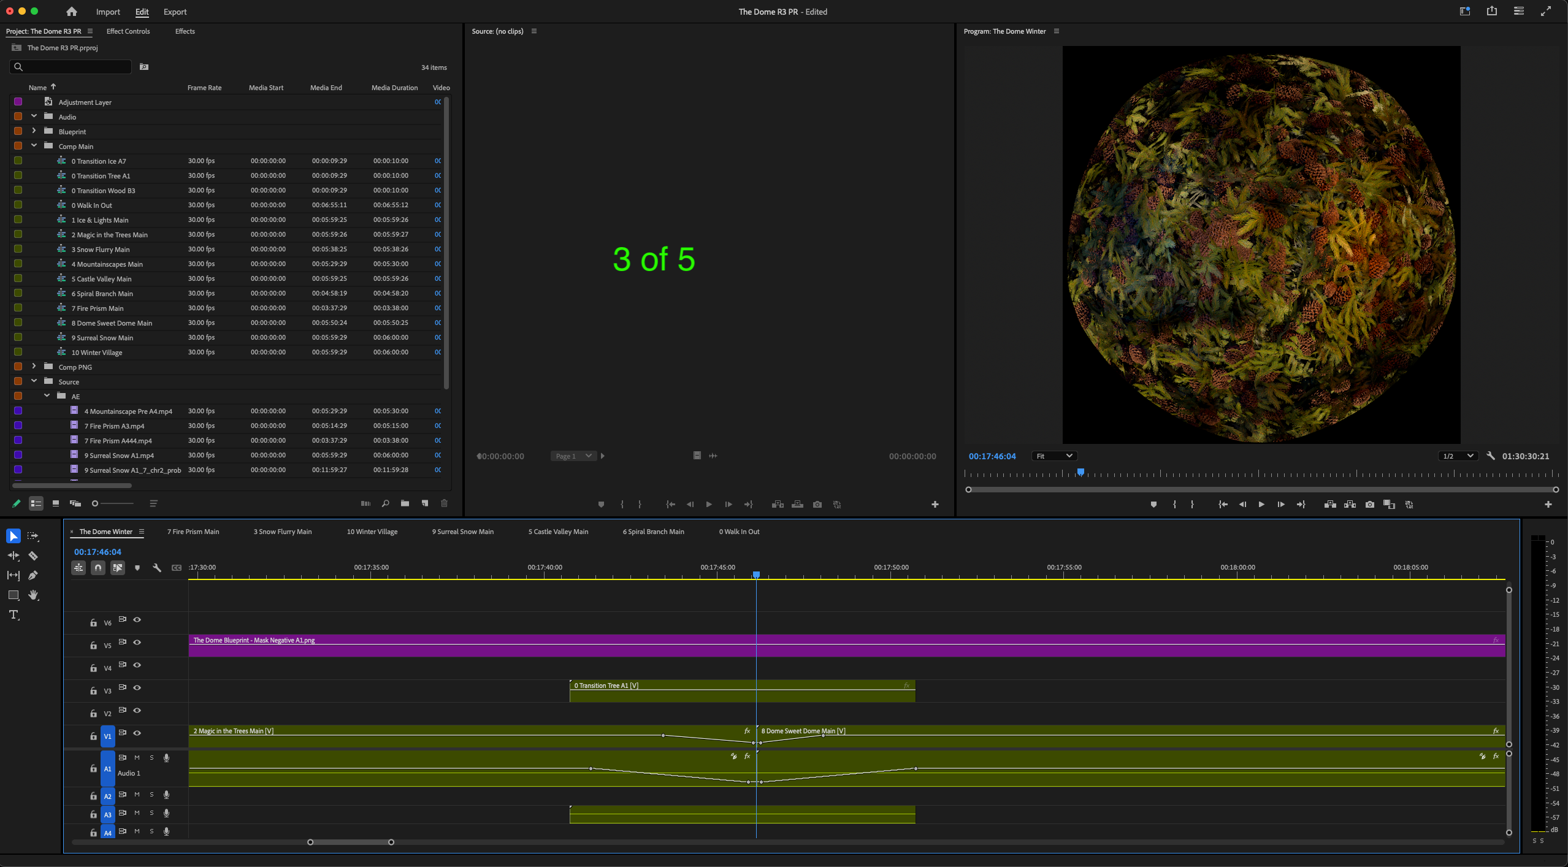Image resolution: width=1568 pixels, height=867 pixels.
Task: Toggle Snap in Timeline magnet icon
Action: pyautogui.click(x=98, y=568)
